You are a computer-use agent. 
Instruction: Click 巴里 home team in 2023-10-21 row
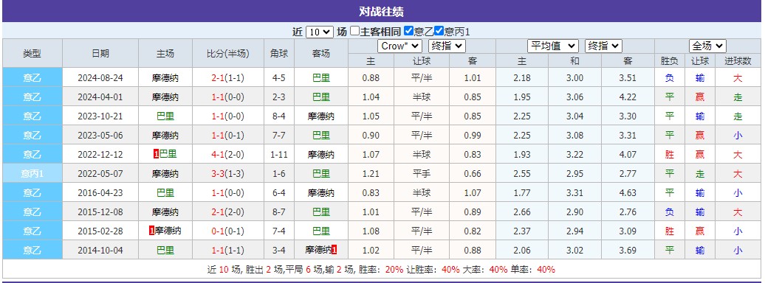[165, 116]
